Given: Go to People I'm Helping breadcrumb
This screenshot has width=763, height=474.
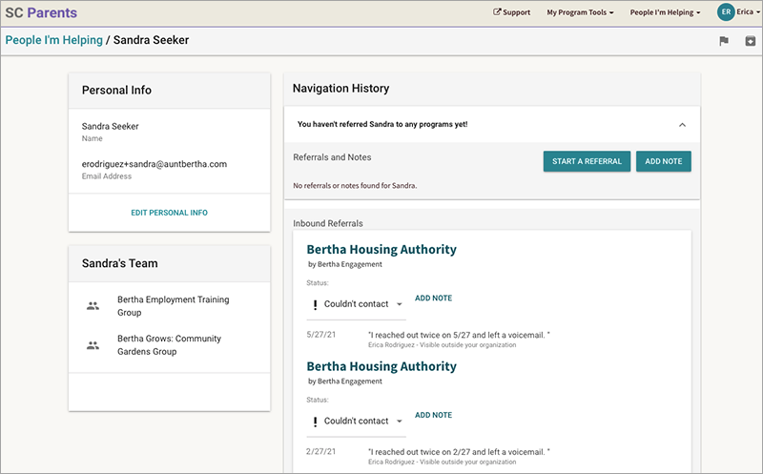Looking at the screenshot, I should pos(53,40).
